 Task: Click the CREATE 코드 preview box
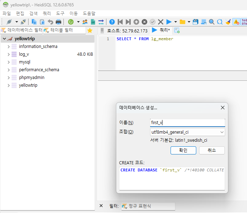pyautogui.click(x=172, y=178)
